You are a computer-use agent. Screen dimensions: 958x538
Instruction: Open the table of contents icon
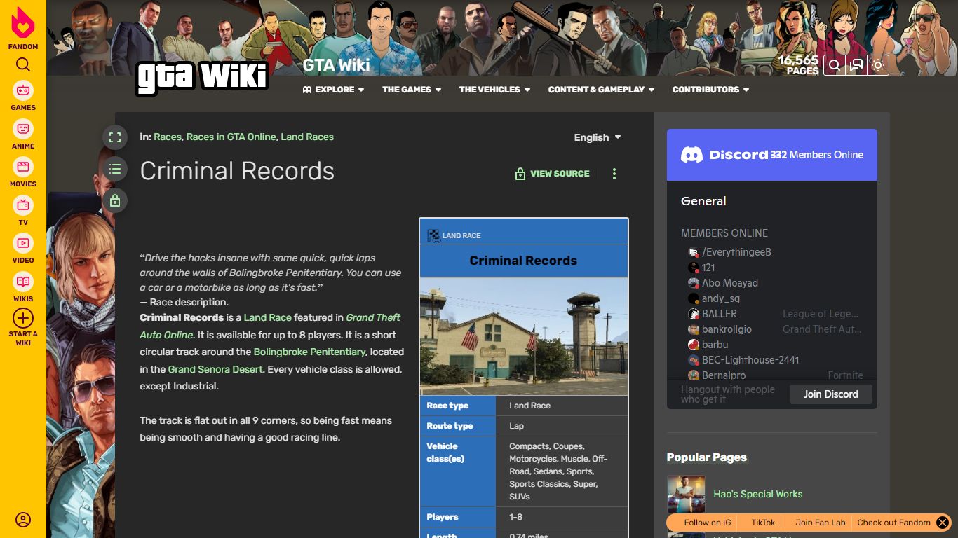[x=115, y=169]
